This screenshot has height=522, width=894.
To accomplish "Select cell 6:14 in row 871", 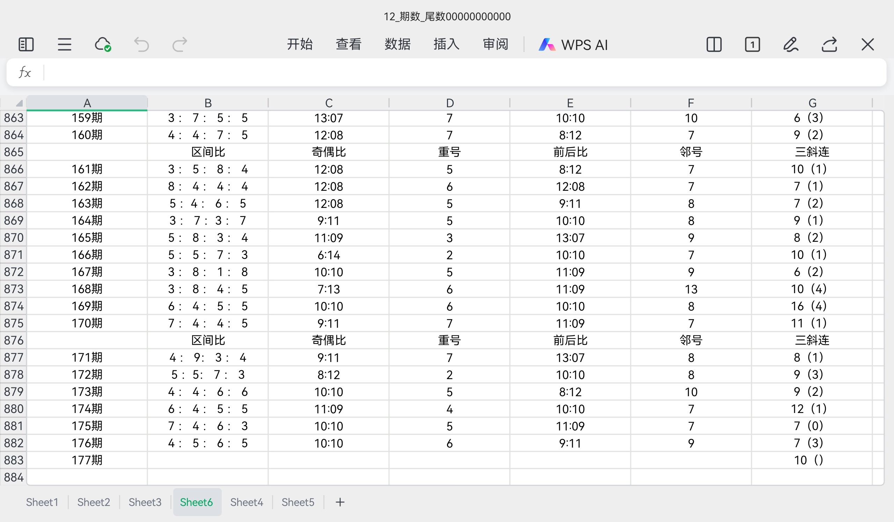I will coord(329,255).
